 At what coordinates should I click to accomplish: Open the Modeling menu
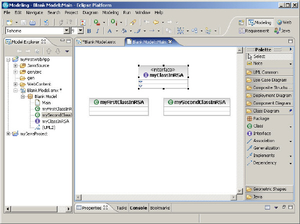[x=110, y=12]
